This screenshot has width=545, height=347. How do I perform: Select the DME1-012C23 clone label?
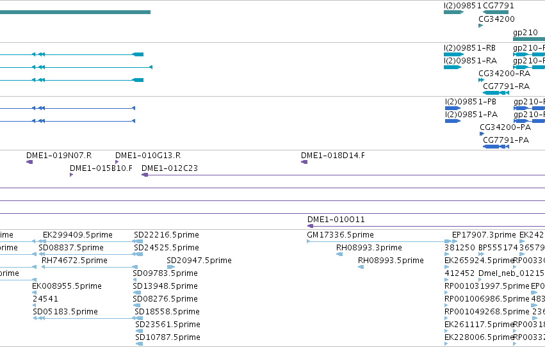pyautogui.click(x=170, y=168)
